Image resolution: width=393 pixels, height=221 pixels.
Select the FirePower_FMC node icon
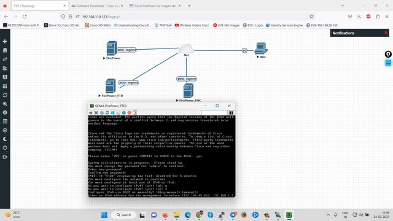pyautogui.click(x=189, y=91)
